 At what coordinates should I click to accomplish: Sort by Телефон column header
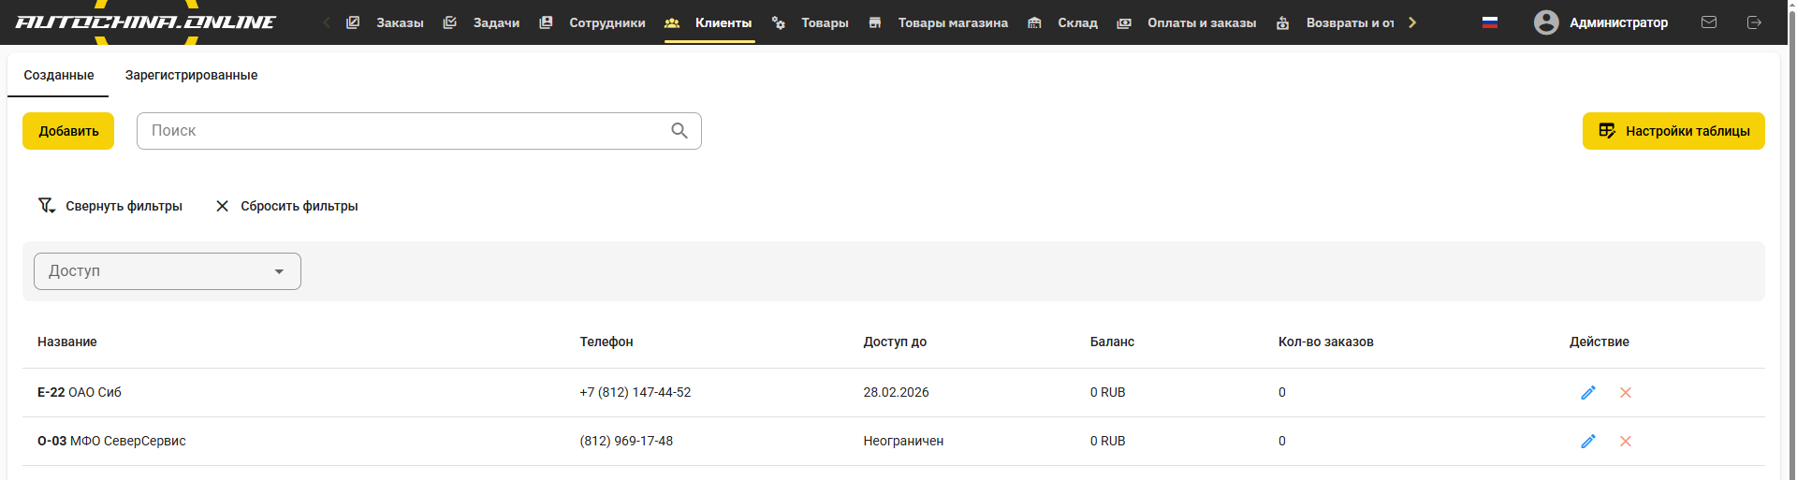tap(606, 342)
